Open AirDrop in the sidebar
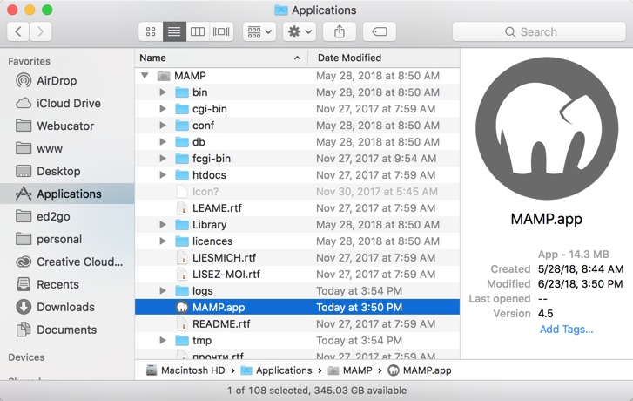 (x=67, y=80)
